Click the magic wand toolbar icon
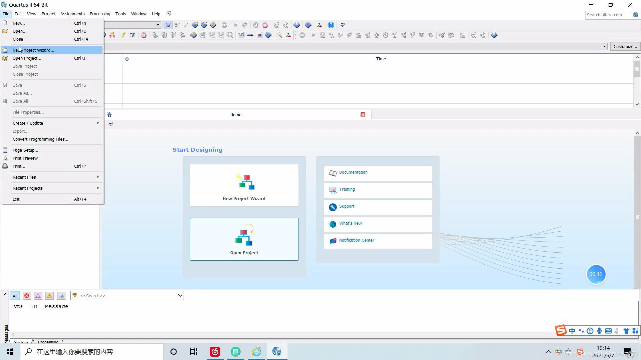Viewport: 641px width, 360px height. (279, 35)
